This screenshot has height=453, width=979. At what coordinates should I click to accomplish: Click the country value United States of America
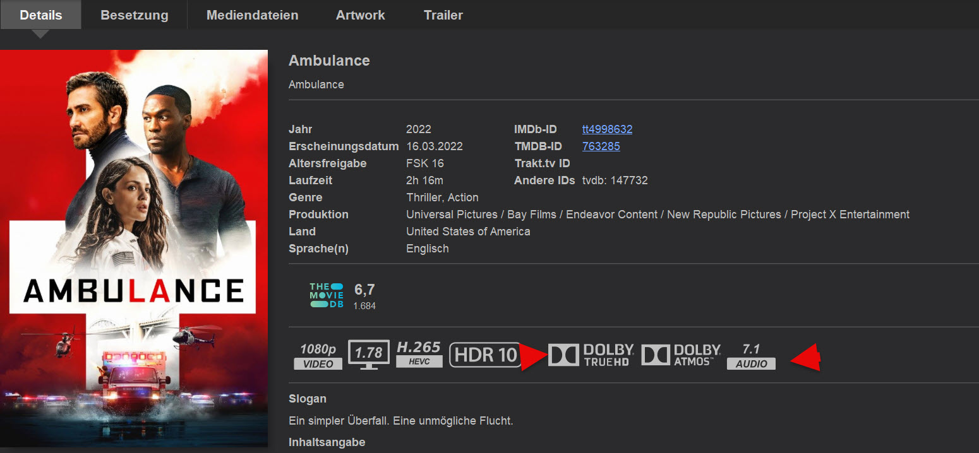468,232
